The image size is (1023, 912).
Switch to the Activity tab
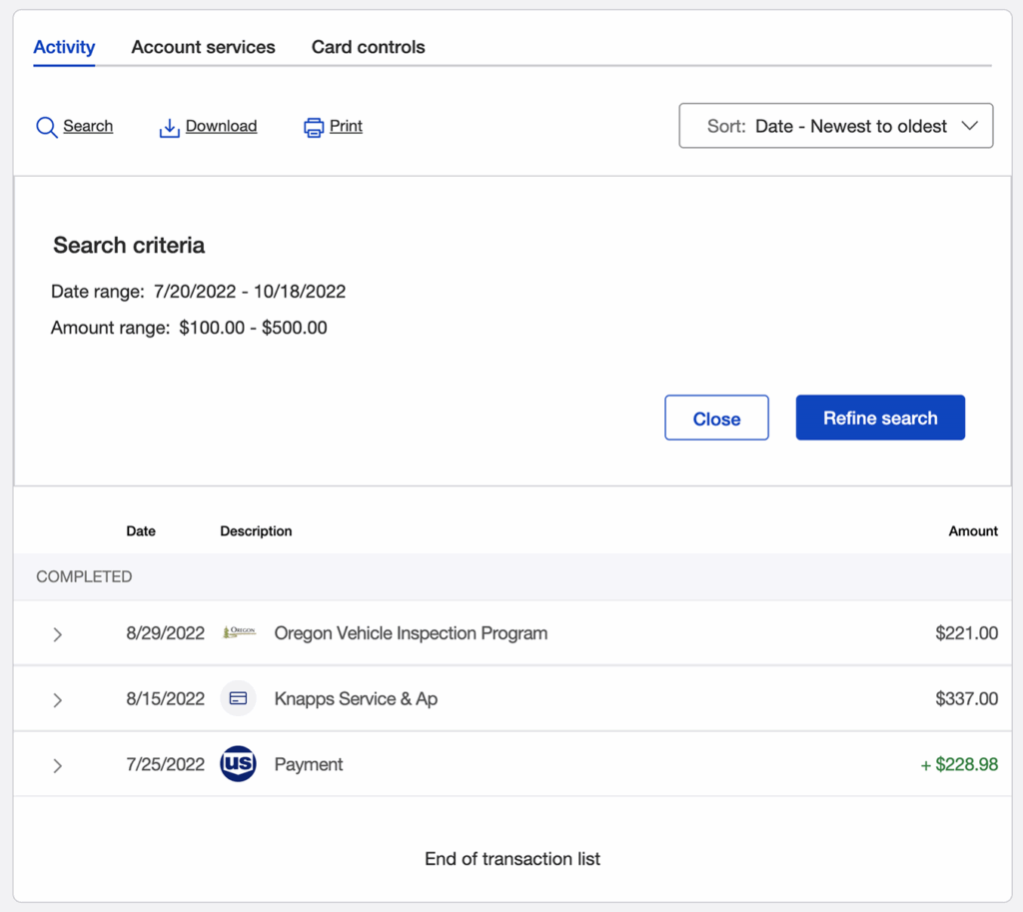pos(64,47)
